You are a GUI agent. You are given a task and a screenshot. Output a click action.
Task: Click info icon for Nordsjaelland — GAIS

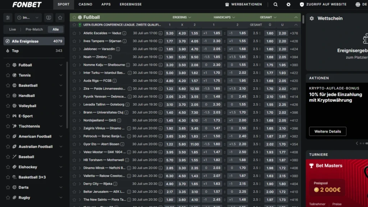[x=119, y=120]
